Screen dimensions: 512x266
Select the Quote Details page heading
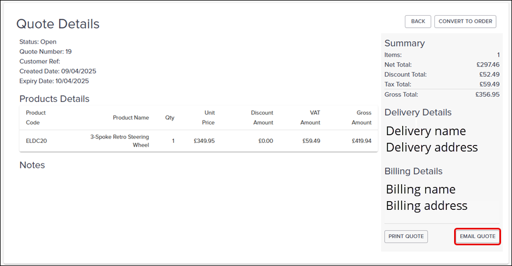pos(58,24)
